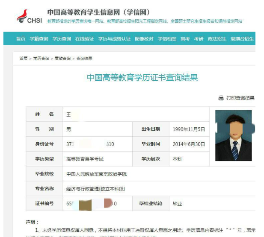The image size is (264, 237).
Task: Go to 在线验证 navigation item
Action: tap(85, 39)
